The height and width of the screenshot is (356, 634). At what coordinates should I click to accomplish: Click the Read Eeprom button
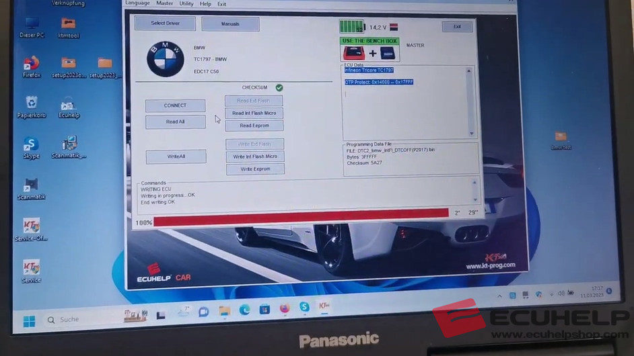254,126
